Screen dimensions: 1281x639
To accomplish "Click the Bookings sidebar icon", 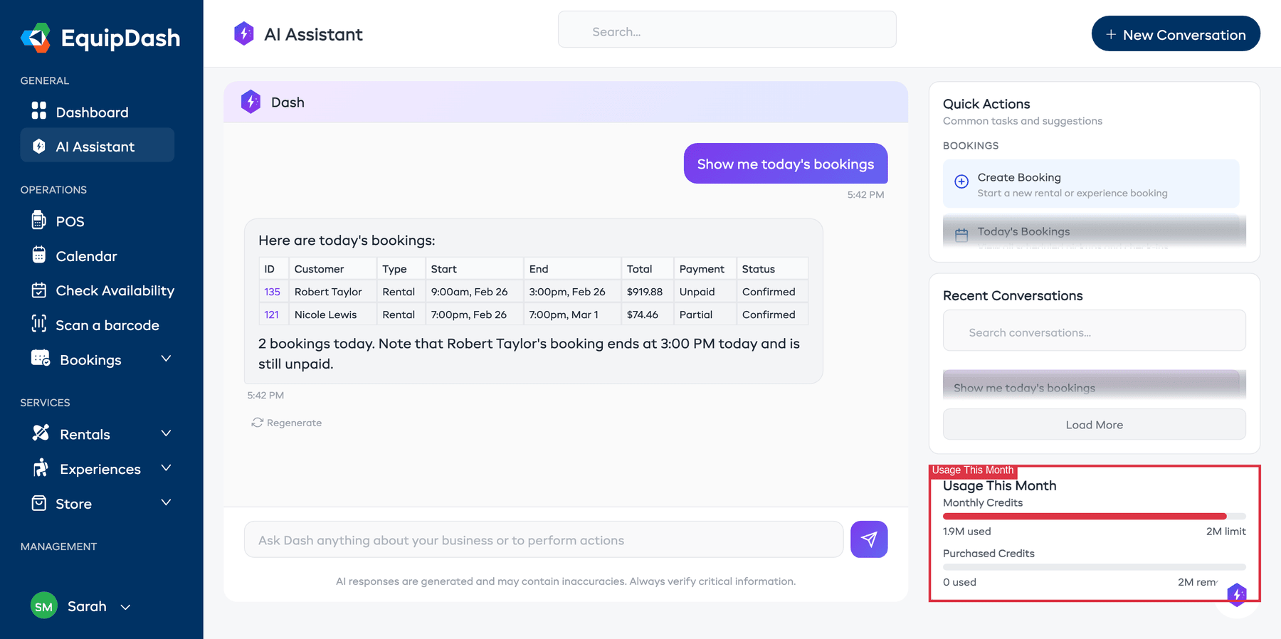I will [x=41, y=358].
